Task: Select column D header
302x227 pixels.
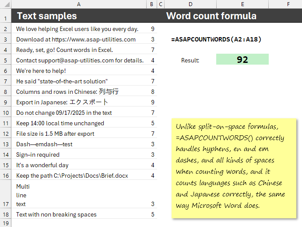Action: pyautogui.click(x=190, y=4)
